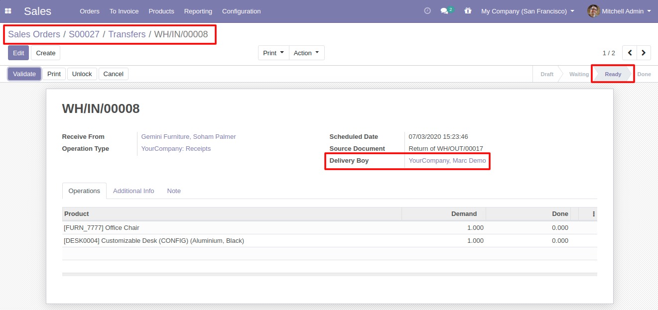
Task: Open the Reporting menu
Action: [x=198, y=11]
